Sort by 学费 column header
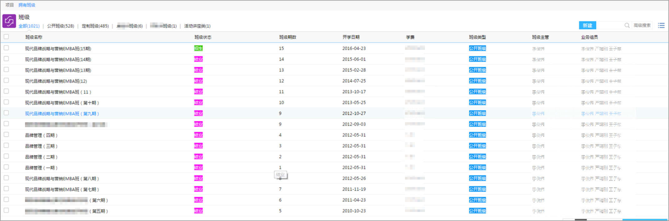669x221 pixels. 410,37
